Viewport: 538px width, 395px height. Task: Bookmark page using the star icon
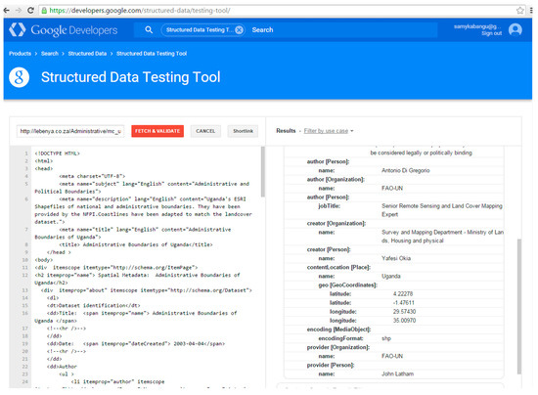[520, 11]
